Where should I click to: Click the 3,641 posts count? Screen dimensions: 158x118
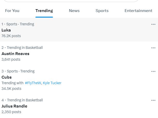click(11, 59)
